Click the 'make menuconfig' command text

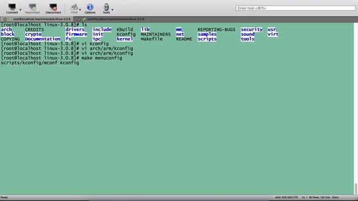(x=102, y=58)
